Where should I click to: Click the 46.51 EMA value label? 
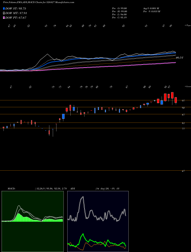pos(180,58)
